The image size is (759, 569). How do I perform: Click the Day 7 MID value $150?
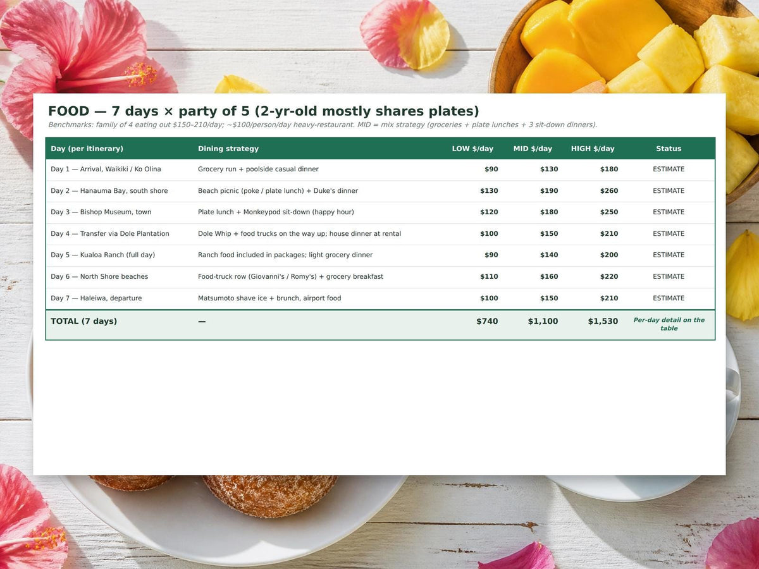pos(549,298)
